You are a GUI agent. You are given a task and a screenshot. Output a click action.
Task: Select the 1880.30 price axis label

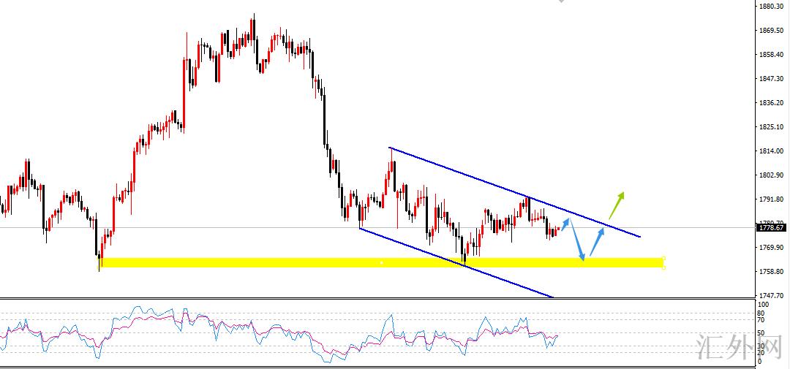tap(772, 6)
